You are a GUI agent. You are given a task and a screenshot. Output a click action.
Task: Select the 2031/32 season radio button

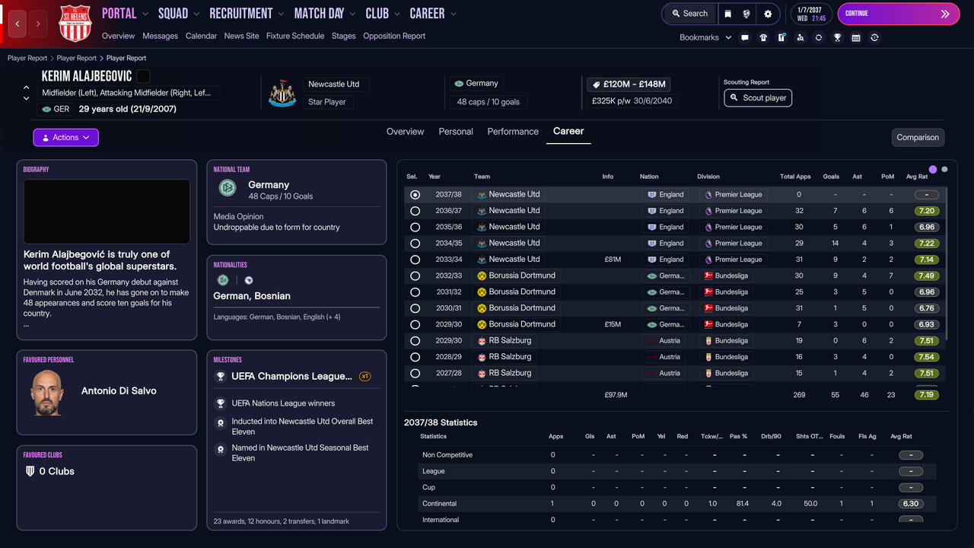(x=415, y=292)
